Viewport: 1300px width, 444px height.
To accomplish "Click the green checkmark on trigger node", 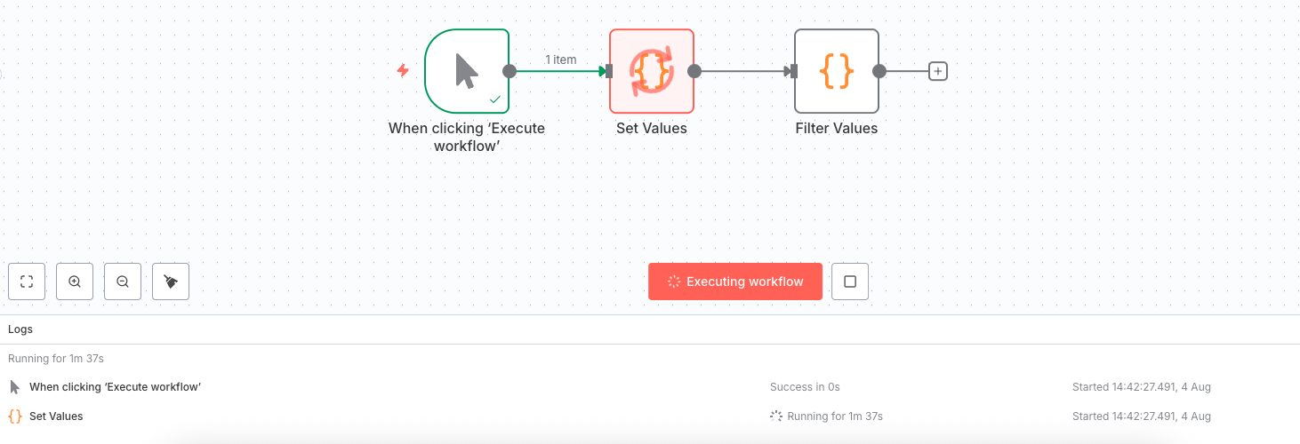I will coord(495,99).
